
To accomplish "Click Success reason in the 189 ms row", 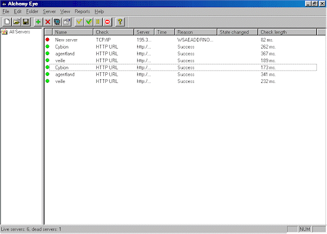I will tap(186, 60).
